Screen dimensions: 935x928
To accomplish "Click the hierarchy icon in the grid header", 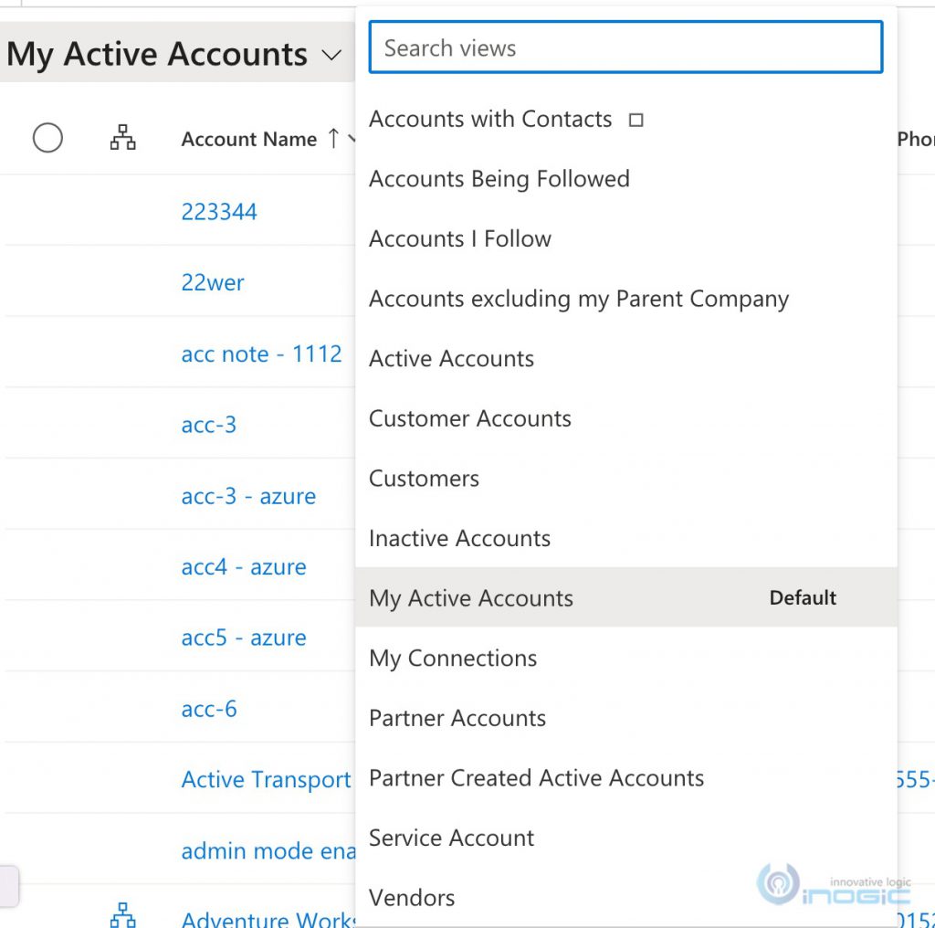I will pyautogui.click(x=123, y=137).
